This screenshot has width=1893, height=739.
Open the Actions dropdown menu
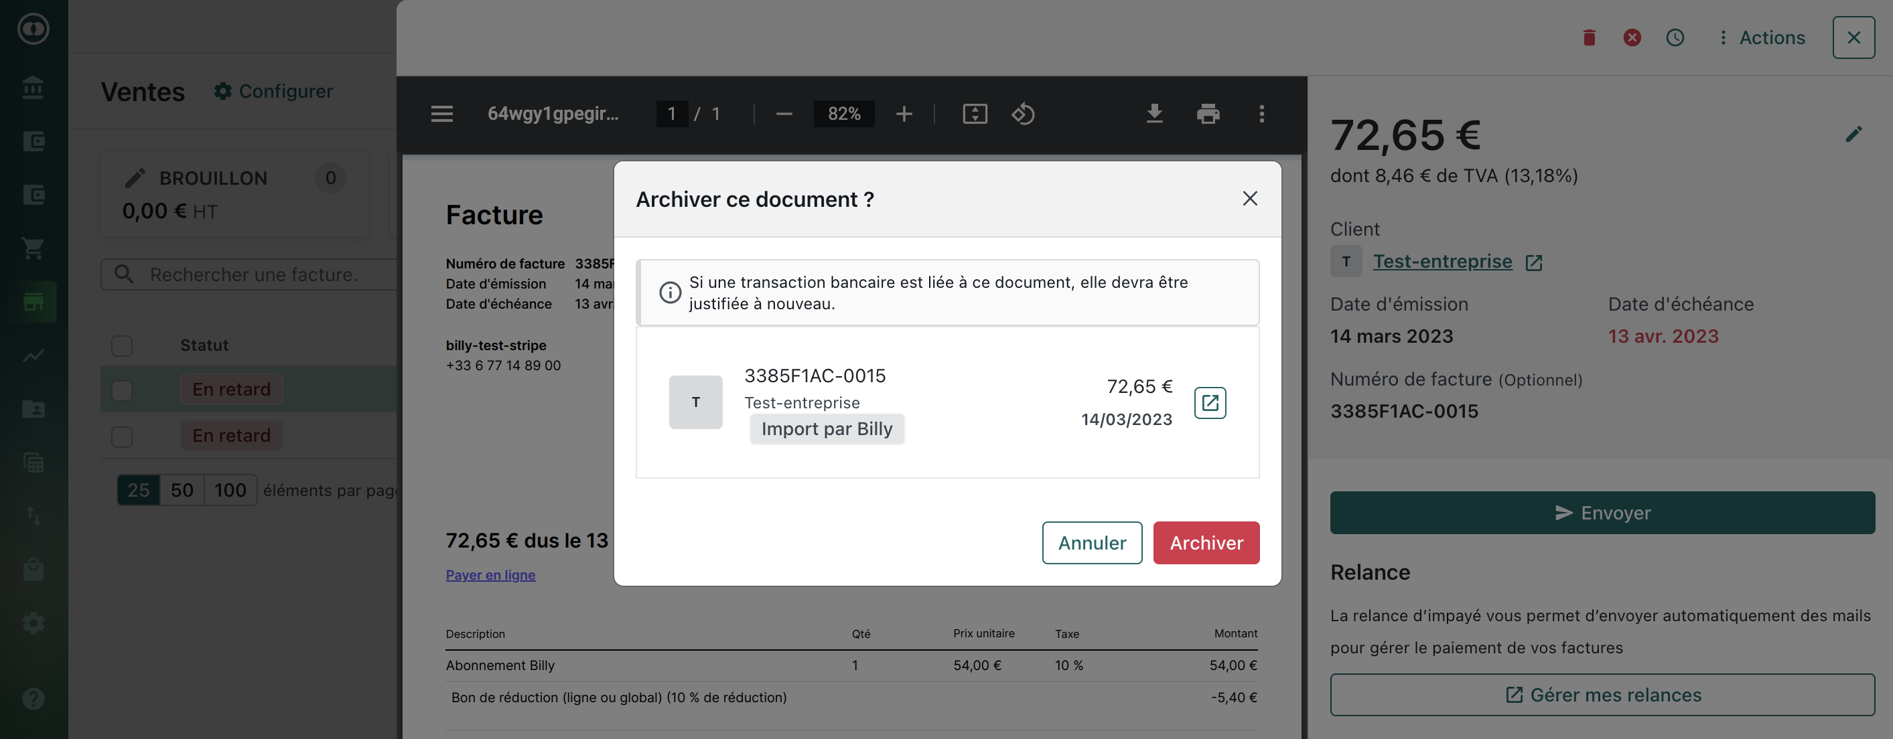tap(1762, 37)
